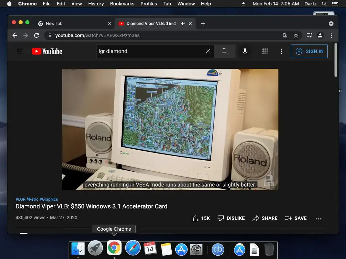Click the YouTube search magnifier button
The height and width of the screenshot is (259, 346).
(x=225, y=51)
